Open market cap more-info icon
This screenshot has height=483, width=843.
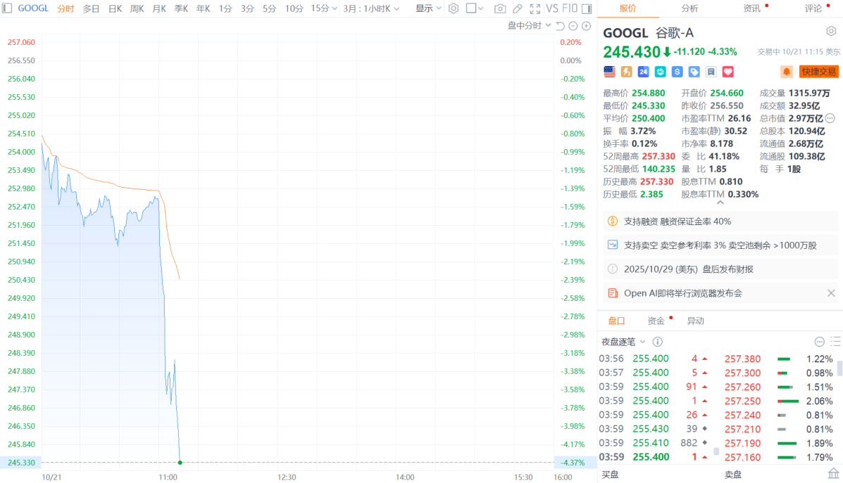pos(830,118)
